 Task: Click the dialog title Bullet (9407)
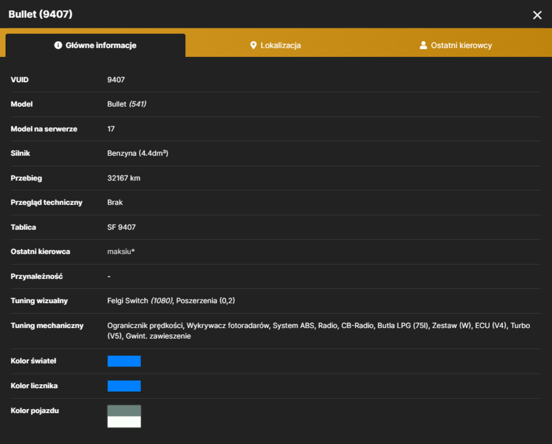click(40, 14)
